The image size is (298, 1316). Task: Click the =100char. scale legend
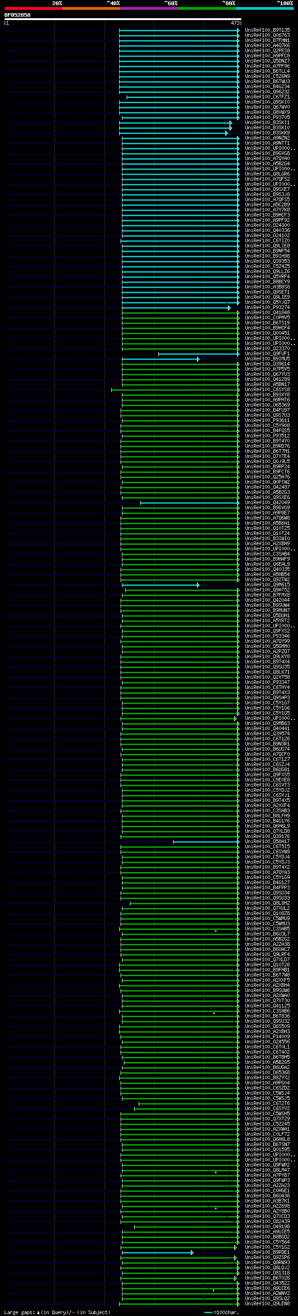pyautogui.click(x=221, y=1312)
